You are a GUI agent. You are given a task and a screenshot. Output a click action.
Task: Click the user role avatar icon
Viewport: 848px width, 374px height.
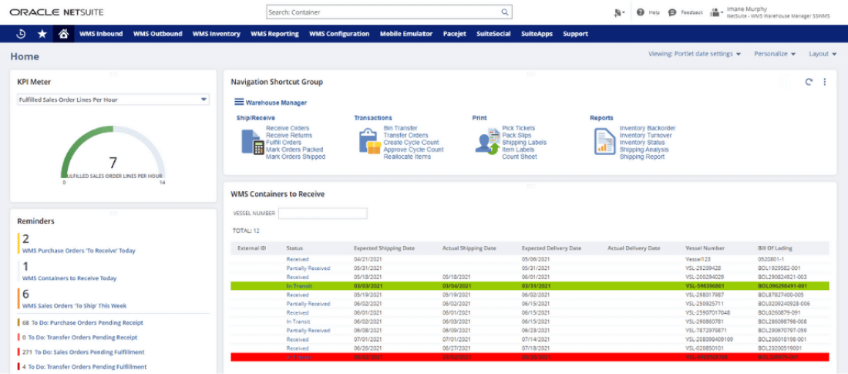(717, 12)
